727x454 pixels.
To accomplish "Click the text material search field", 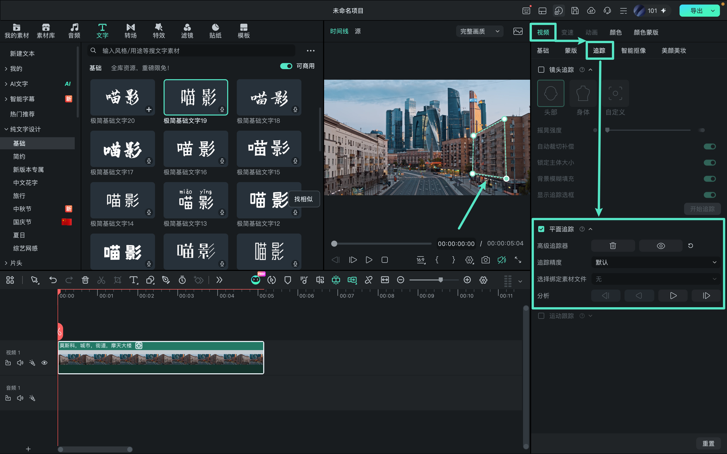I will [x=191, y=50].
